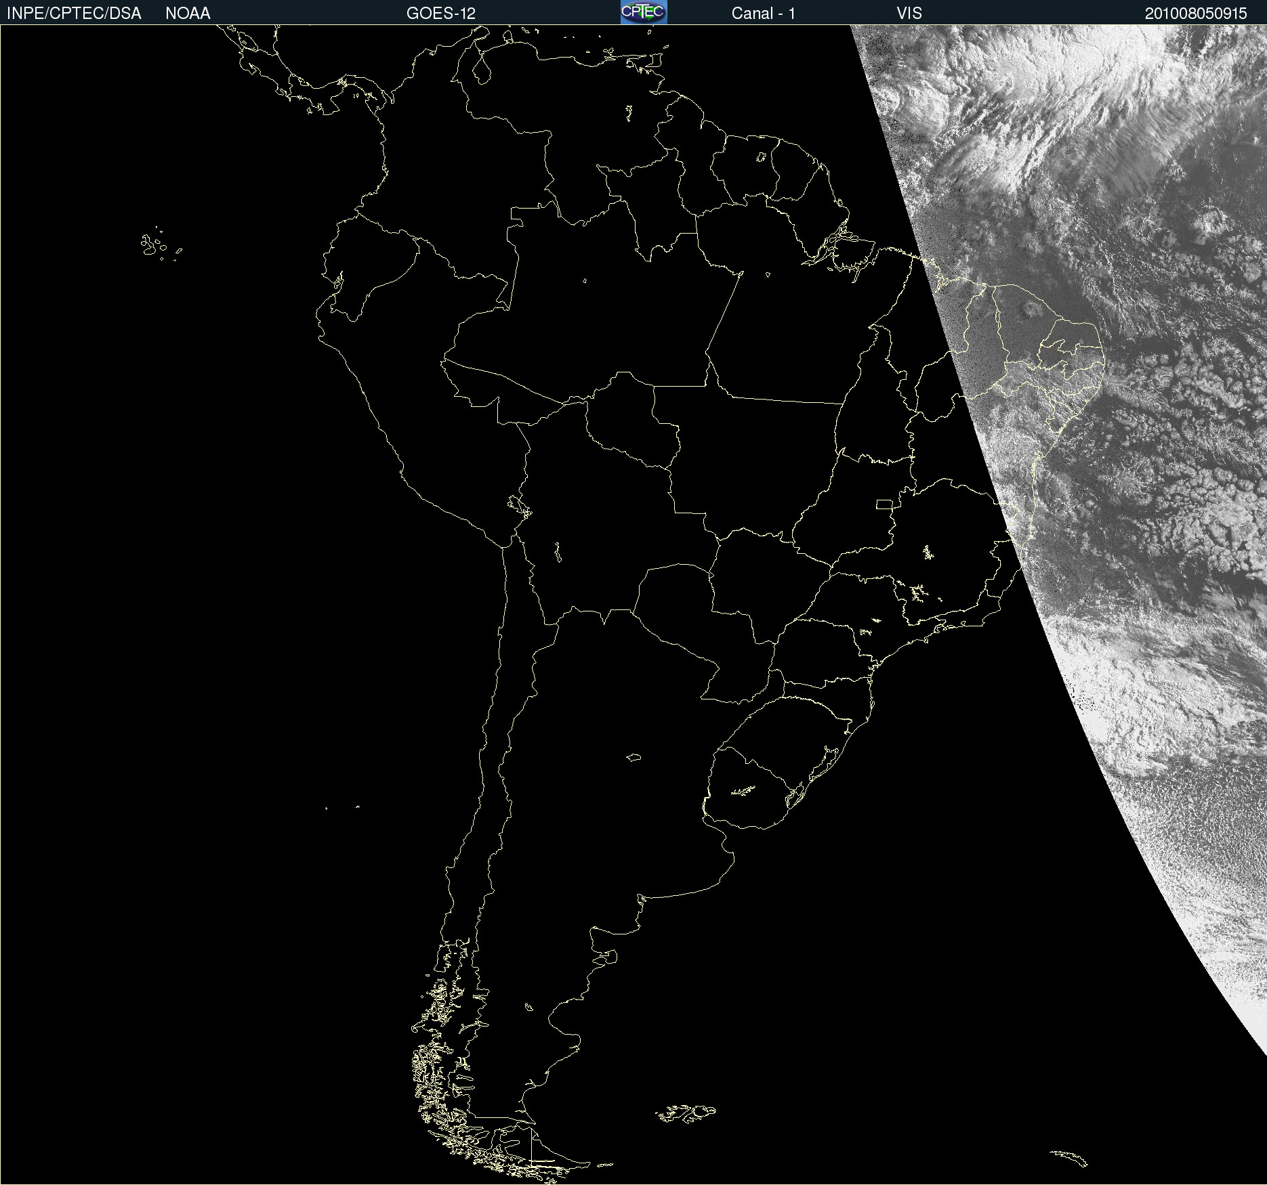
Task: Click the GOES-12 satellite label
Action: 441,14
